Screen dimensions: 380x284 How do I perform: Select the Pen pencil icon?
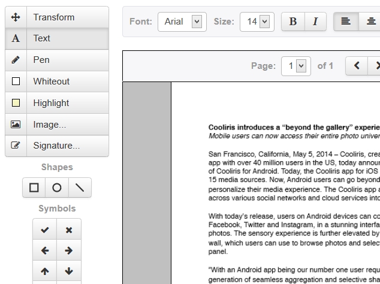(x=16, y=60)
